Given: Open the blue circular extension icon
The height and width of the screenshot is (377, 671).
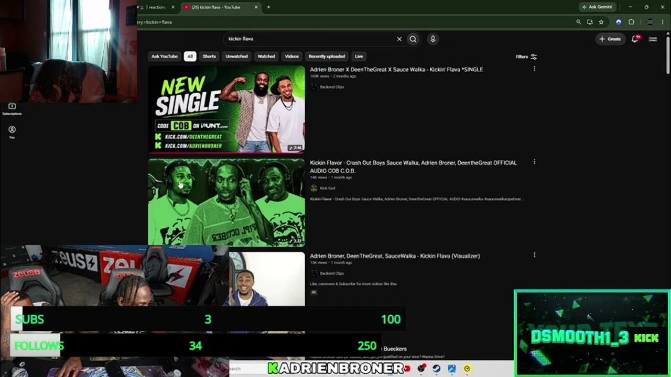Looking at the screenshot, I should coord(619,22).
